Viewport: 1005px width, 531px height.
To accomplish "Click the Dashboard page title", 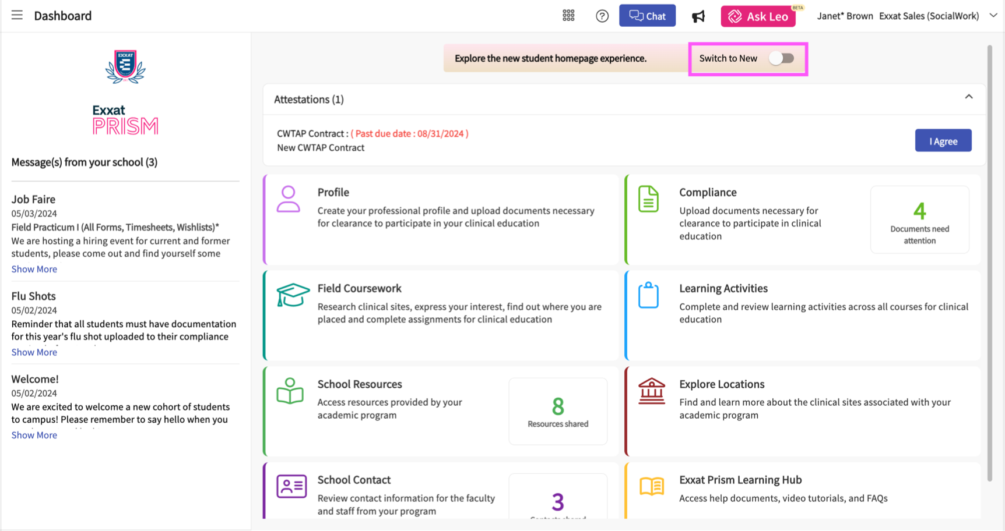I will [x=63, y=16].
